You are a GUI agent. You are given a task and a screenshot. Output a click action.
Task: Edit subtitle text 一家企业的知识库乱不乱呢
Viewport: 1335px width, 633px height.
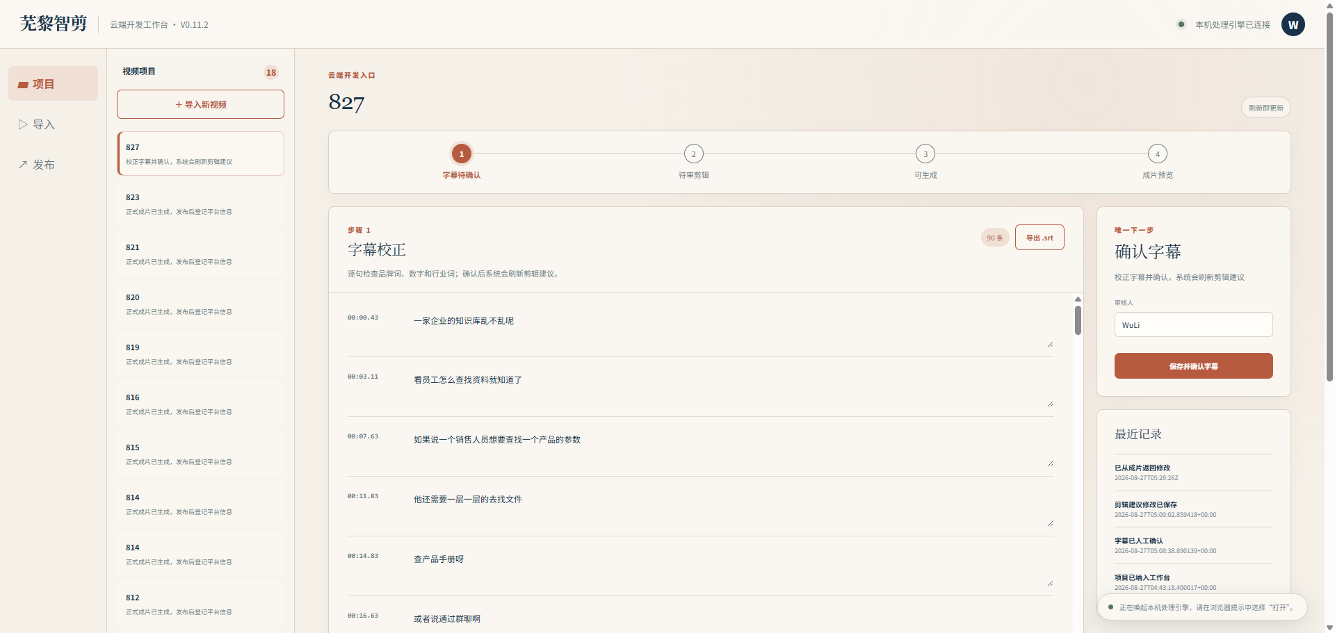coord(733,329)
